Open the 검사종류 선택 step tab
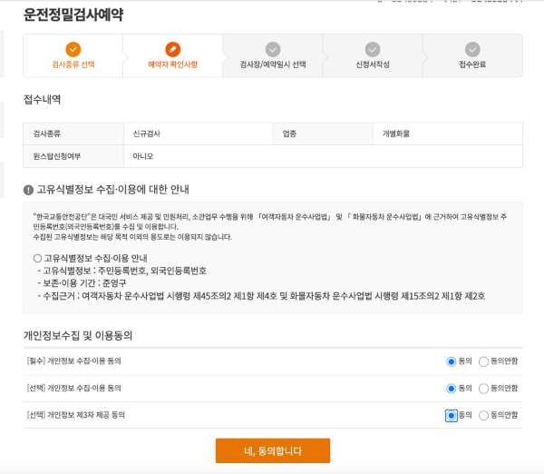Screen dimensions: 544x474 click(x=73, y=55)
